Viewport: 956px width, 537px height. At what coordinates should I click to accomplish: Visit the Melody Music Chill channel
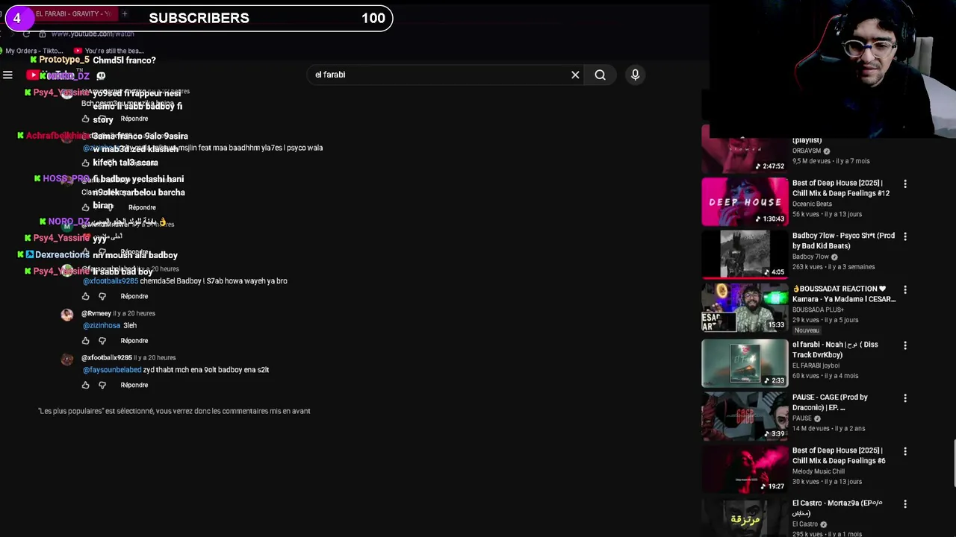click(819, 471)
